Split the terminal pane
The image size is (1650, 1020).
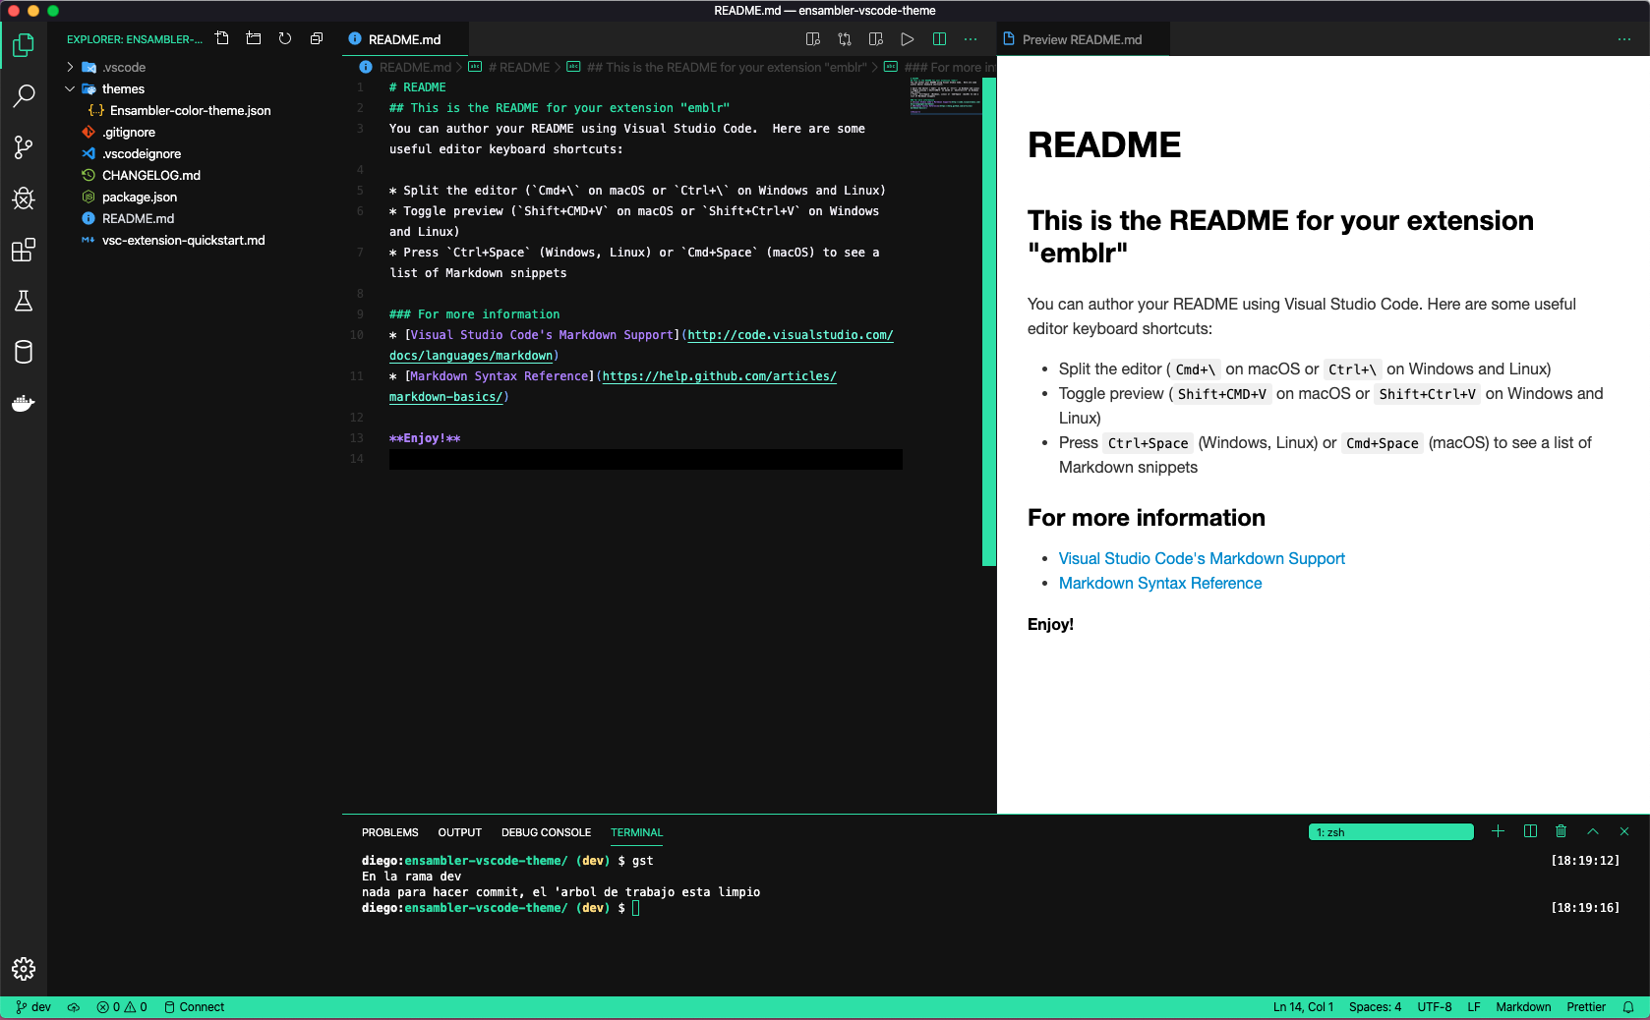pyautogui.click(x=1530, y=831)
